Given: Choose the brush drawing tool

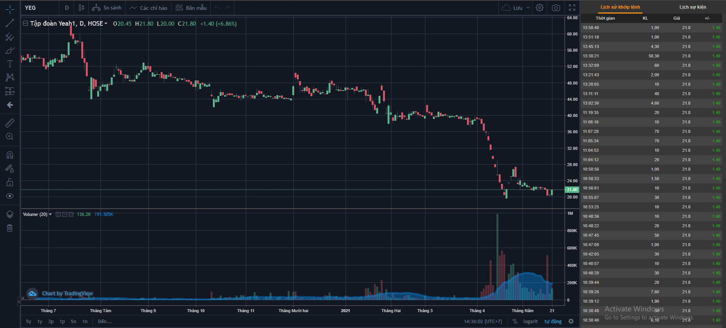Looking at the screenshot, I should point(10,51).
